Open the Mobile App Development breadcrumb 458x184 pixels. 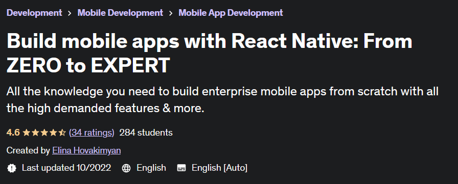(x=231, y=13)
